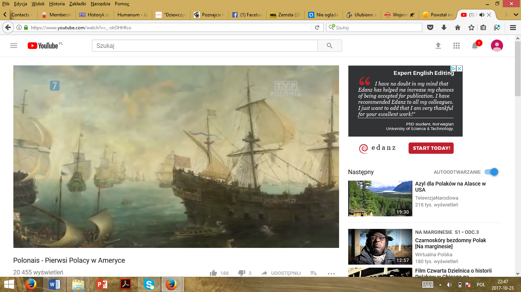Image resolution: width=521 pixels, height=292 pixels.
Task: Click the video thumbnail with 19:30 duration
Action: [x=380, y=198]
